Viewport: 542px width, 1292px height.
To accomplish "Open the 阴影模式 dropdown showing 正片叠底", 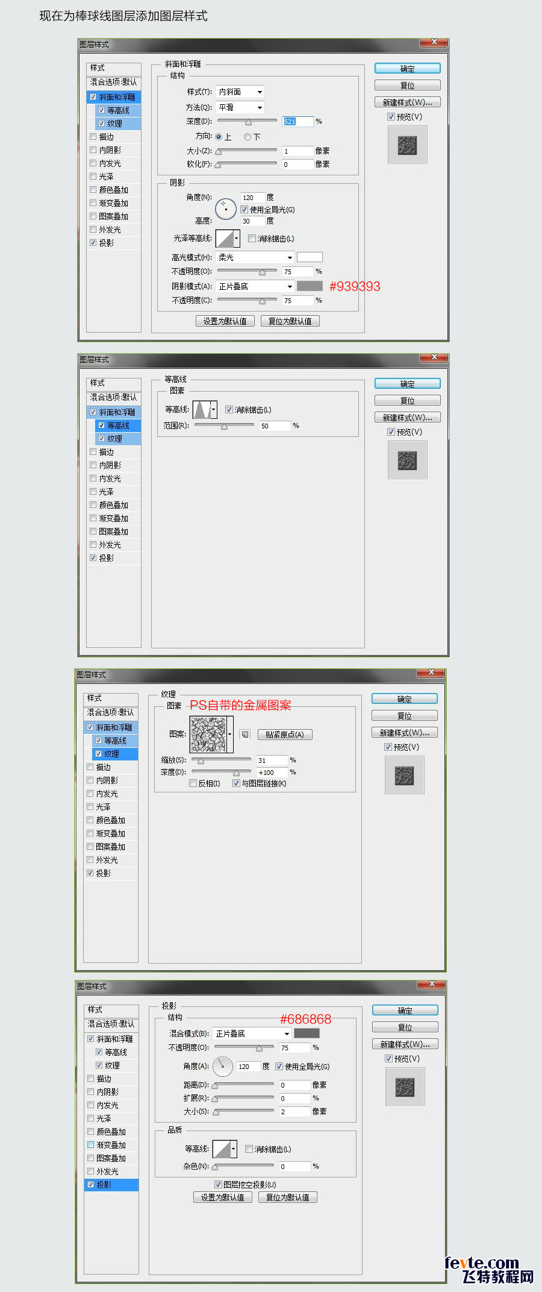I will 255,286.
